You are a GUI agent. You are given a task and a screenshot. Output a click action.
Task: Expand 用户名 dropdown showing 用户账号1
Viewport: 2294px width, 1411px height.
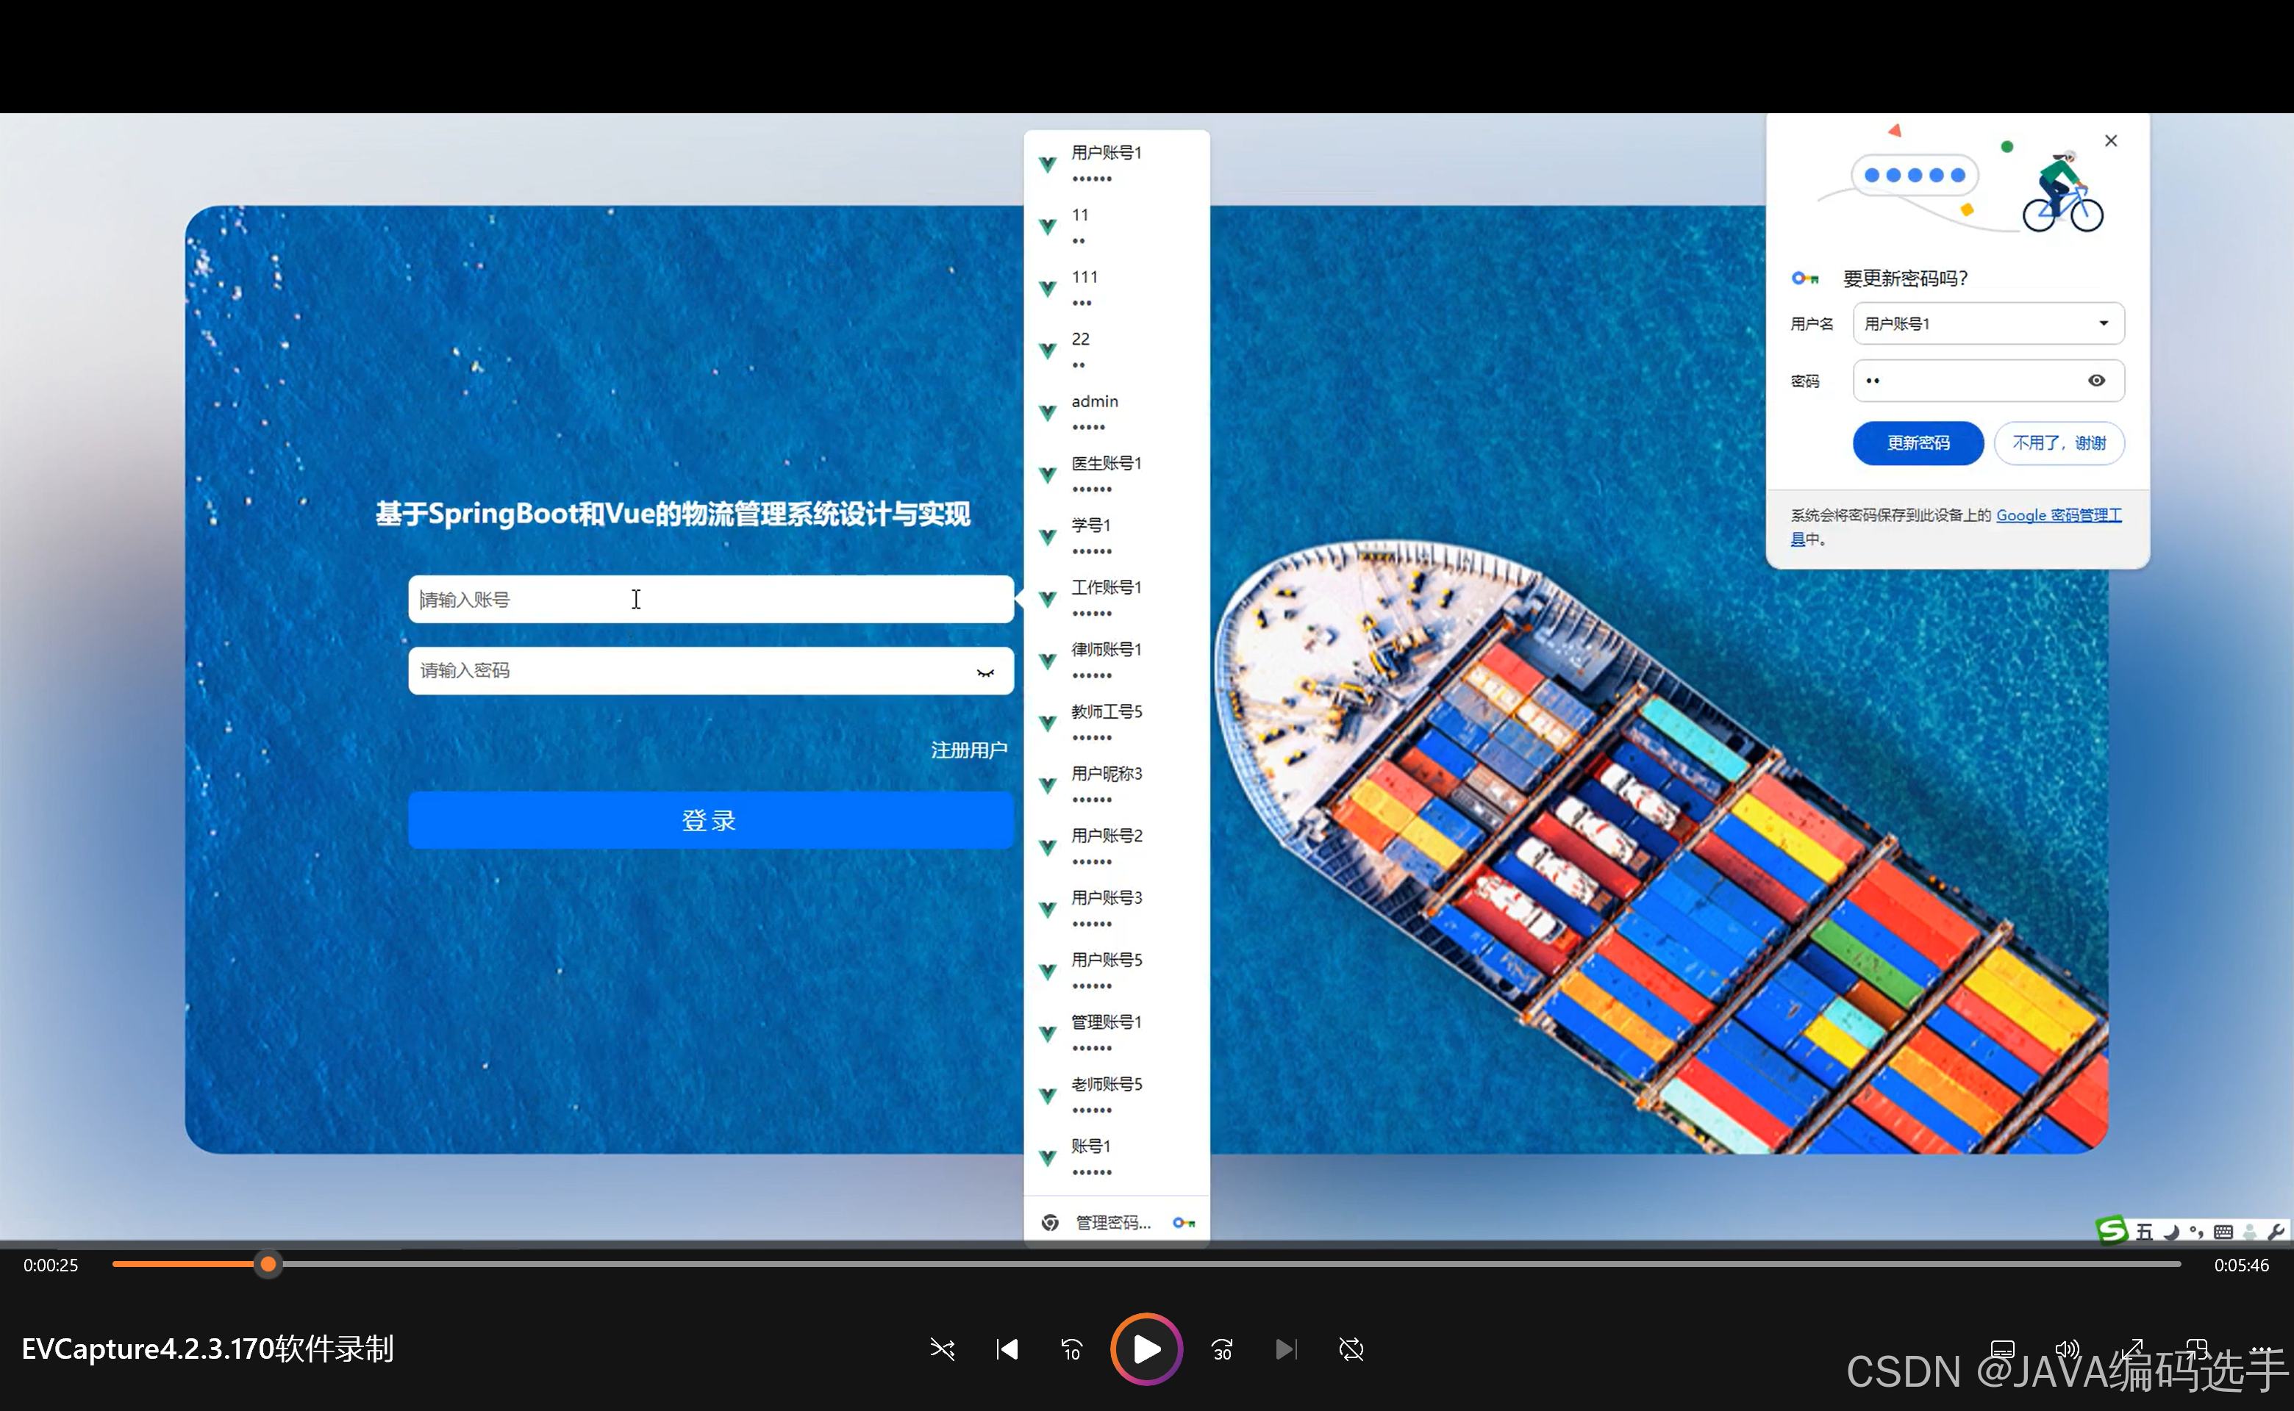click(1989, 324)
